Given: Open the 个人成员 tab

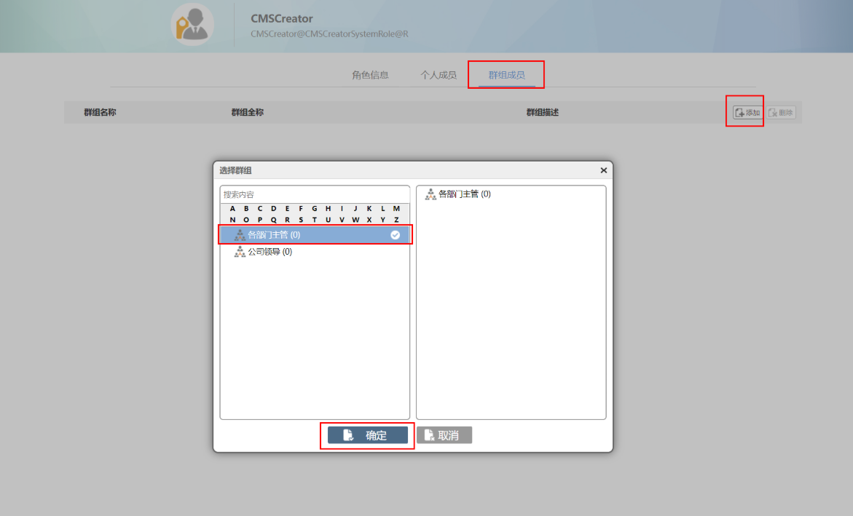Looking at the screenshot, I should pyautogui.click(x=439, y=75).
